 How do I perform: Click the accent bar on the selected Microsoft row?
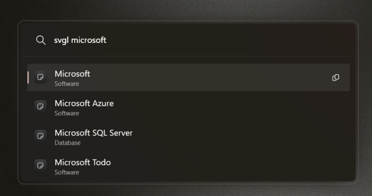(x=28, y=77)
